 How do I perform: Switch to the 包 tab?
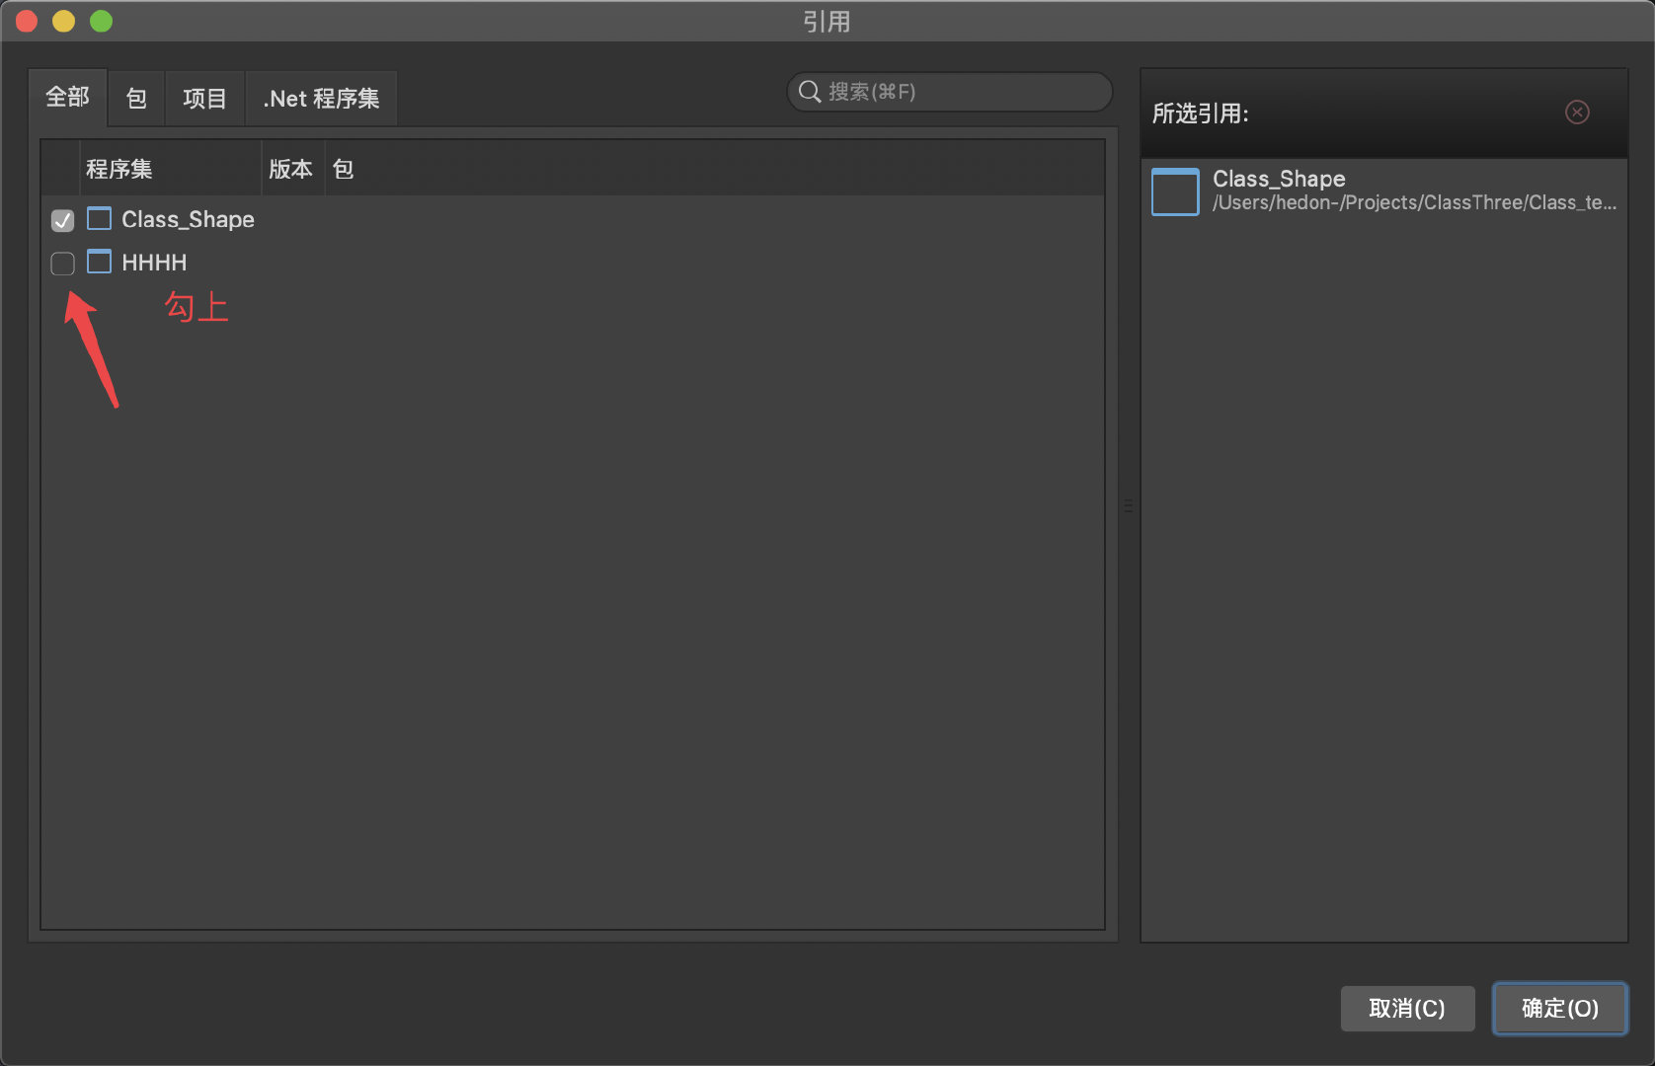(x=136, y=99)
